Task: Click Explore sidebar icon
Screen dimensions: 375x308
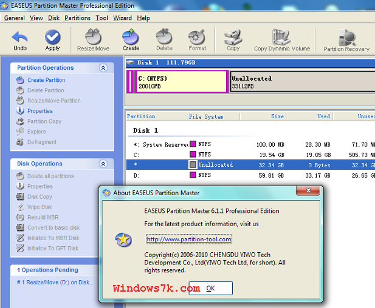Action: tap(20, 132)
